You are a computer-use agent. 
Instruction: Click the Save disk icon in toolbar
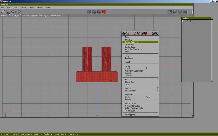click(8, 12)
